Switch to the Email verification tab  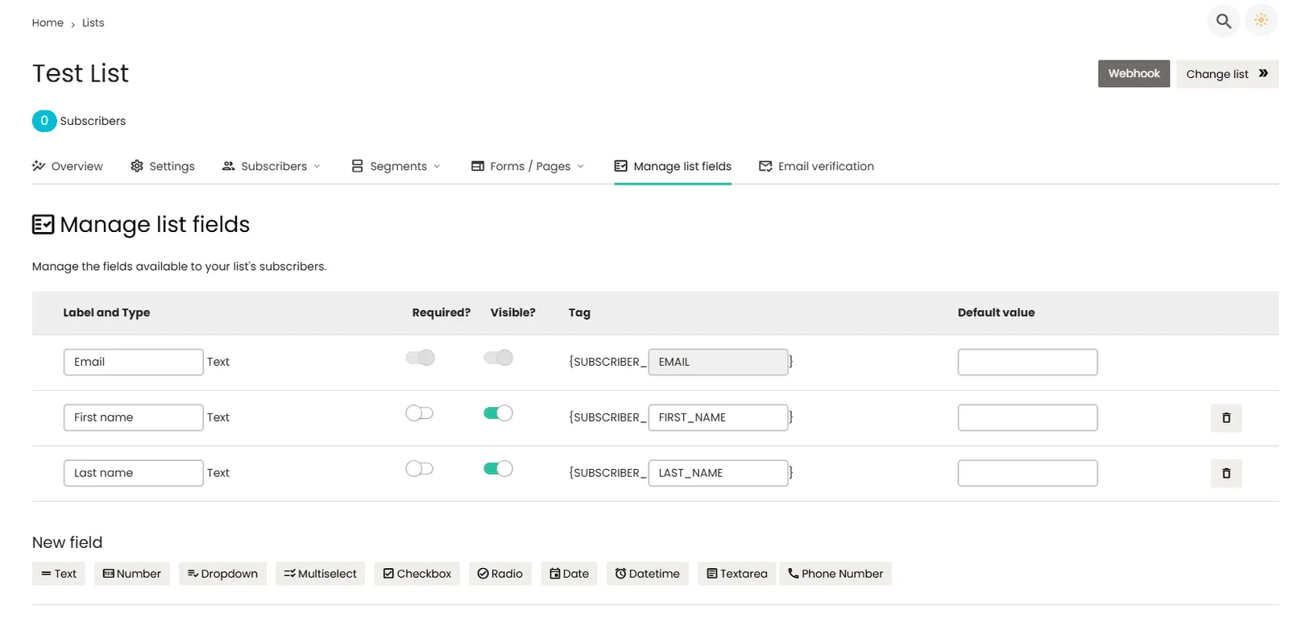816,166
